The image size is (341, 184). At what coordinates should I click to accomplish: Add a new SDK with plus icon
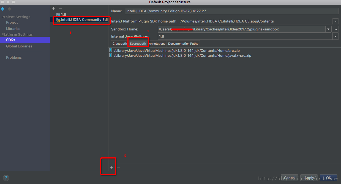point(54,9)
